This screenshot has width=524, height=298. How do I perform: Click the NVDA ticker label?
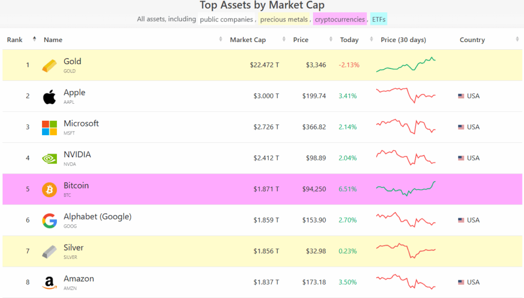(x=69, y=164)
